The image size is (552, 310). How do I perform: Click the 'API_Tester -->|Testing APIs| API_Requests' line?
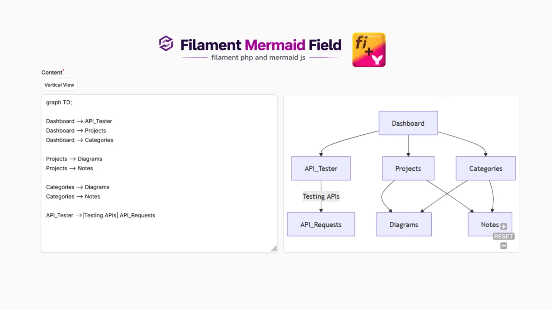[100, 215]
